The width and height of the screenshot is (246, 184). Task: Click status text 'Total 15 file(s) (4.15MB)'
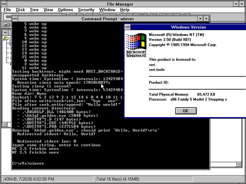pyautogui.click(x=118, y=179)
